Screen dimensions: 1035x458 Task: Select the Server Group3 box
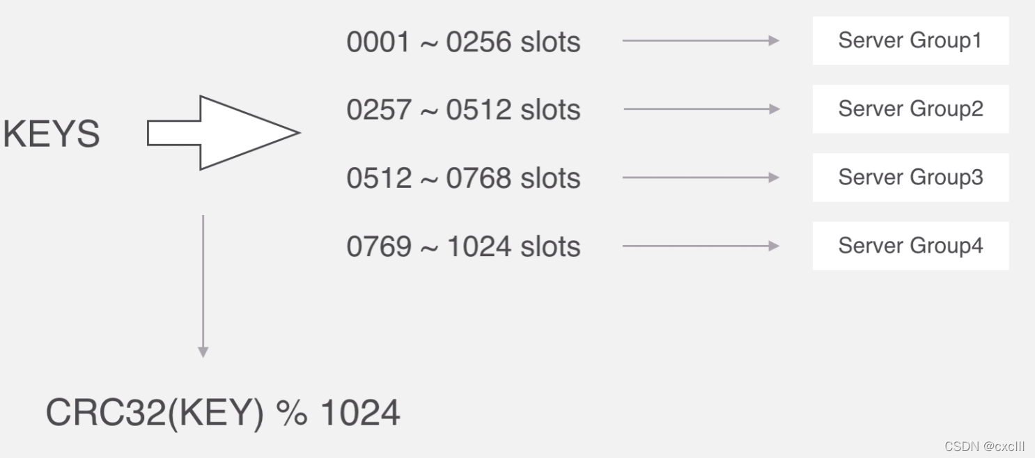910,177
